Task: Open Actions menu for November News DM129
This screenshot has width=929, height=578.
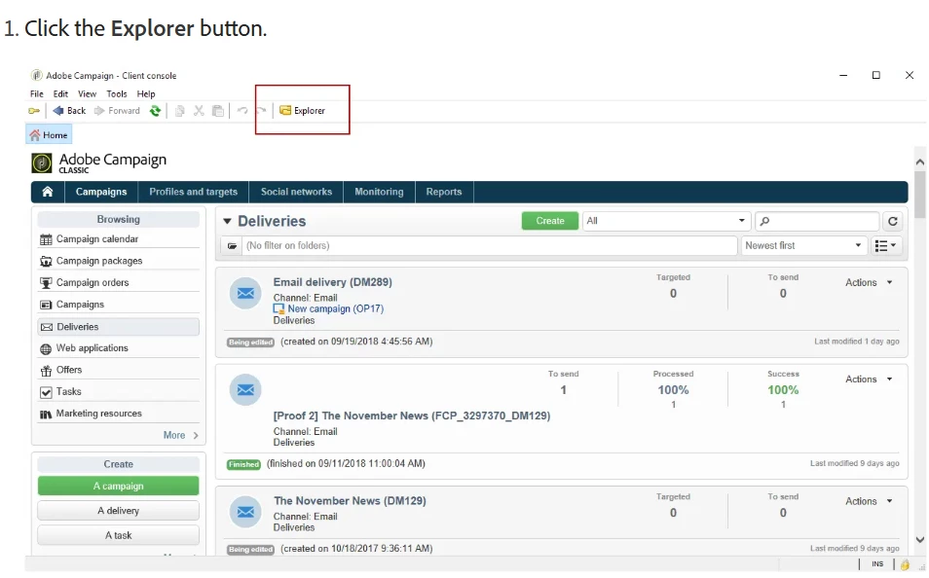Action: [x=869, y=501]
